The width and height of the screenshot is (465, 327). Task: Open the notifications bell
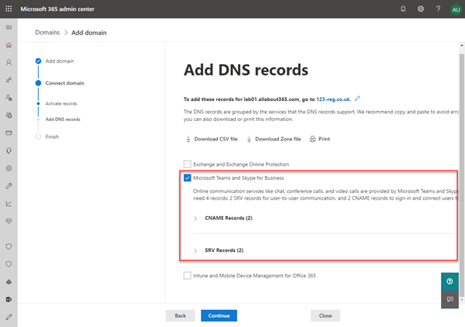[403, 9]
